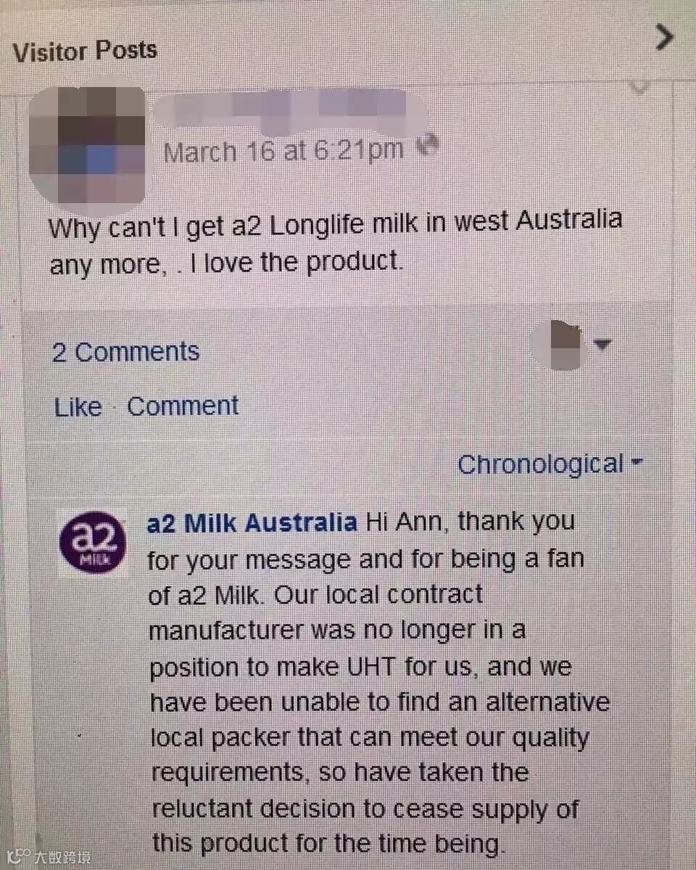Open the 2 Comments link
The width and height of the screenshot is (696, 870).
pos(126,352)
